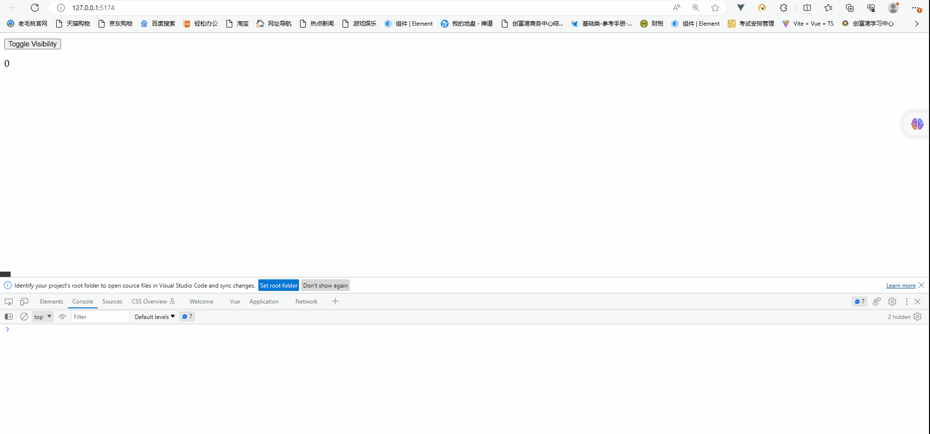
Task: Click the Set root folder button
Action: coord(279,285)
